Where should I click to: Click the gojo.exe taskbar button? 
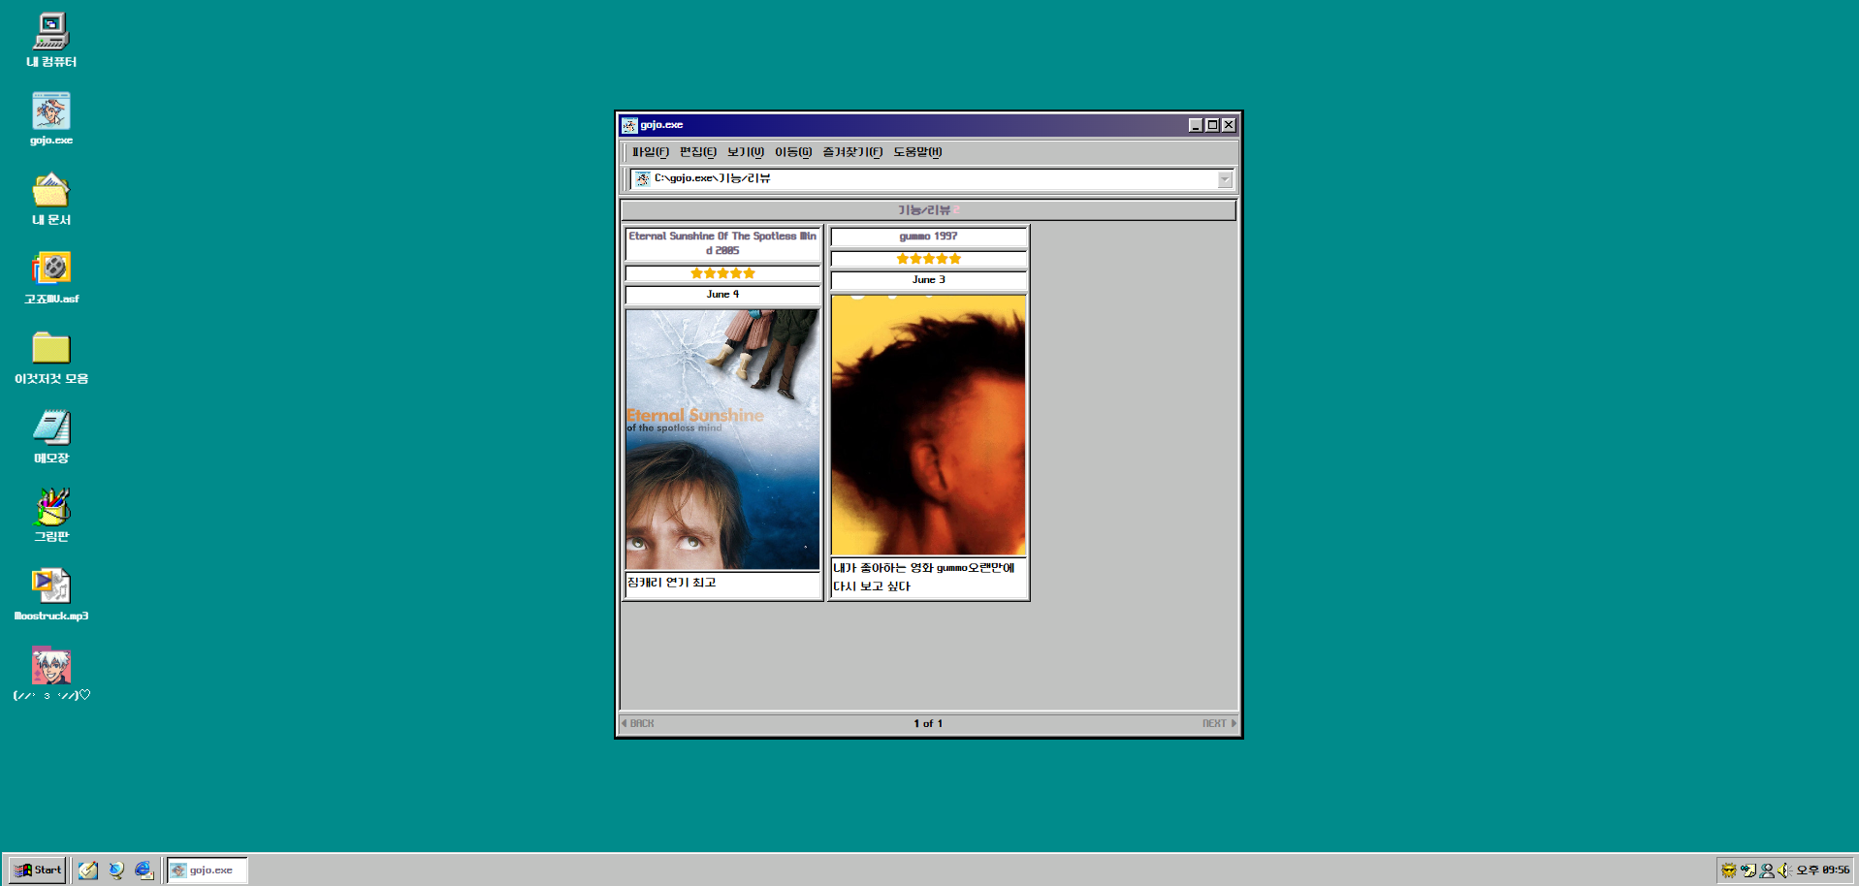[208, 870]
